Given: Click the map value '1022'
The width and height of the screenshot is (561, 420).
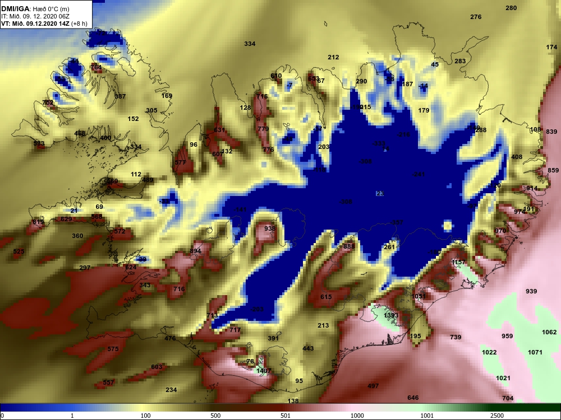Looking at the screenshot, I should [x=489, y=352].
